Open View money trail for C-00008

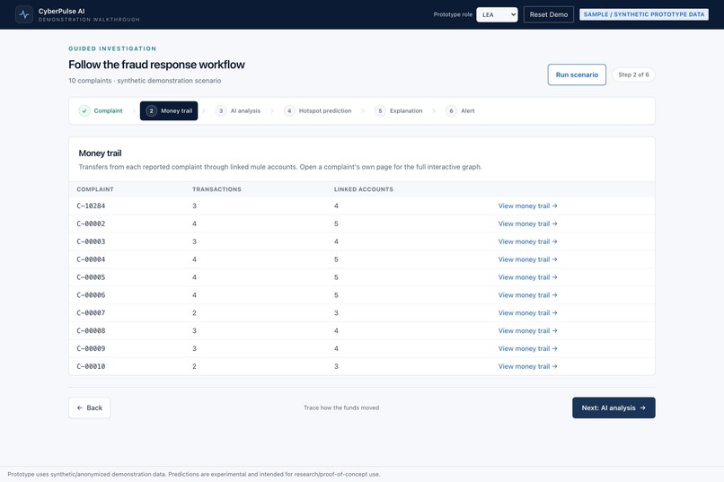(x=528, y=330)
